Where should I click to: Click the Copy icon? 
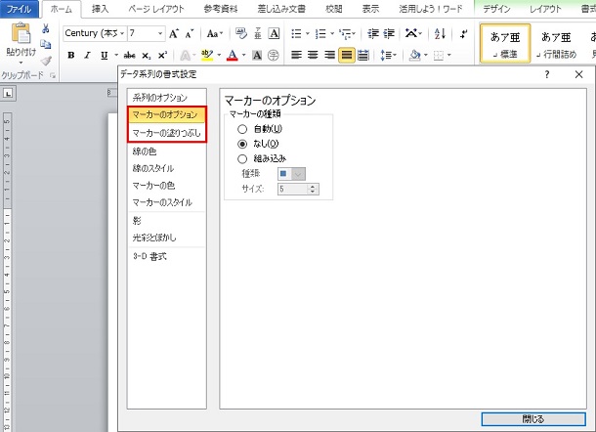click(46, 45)
